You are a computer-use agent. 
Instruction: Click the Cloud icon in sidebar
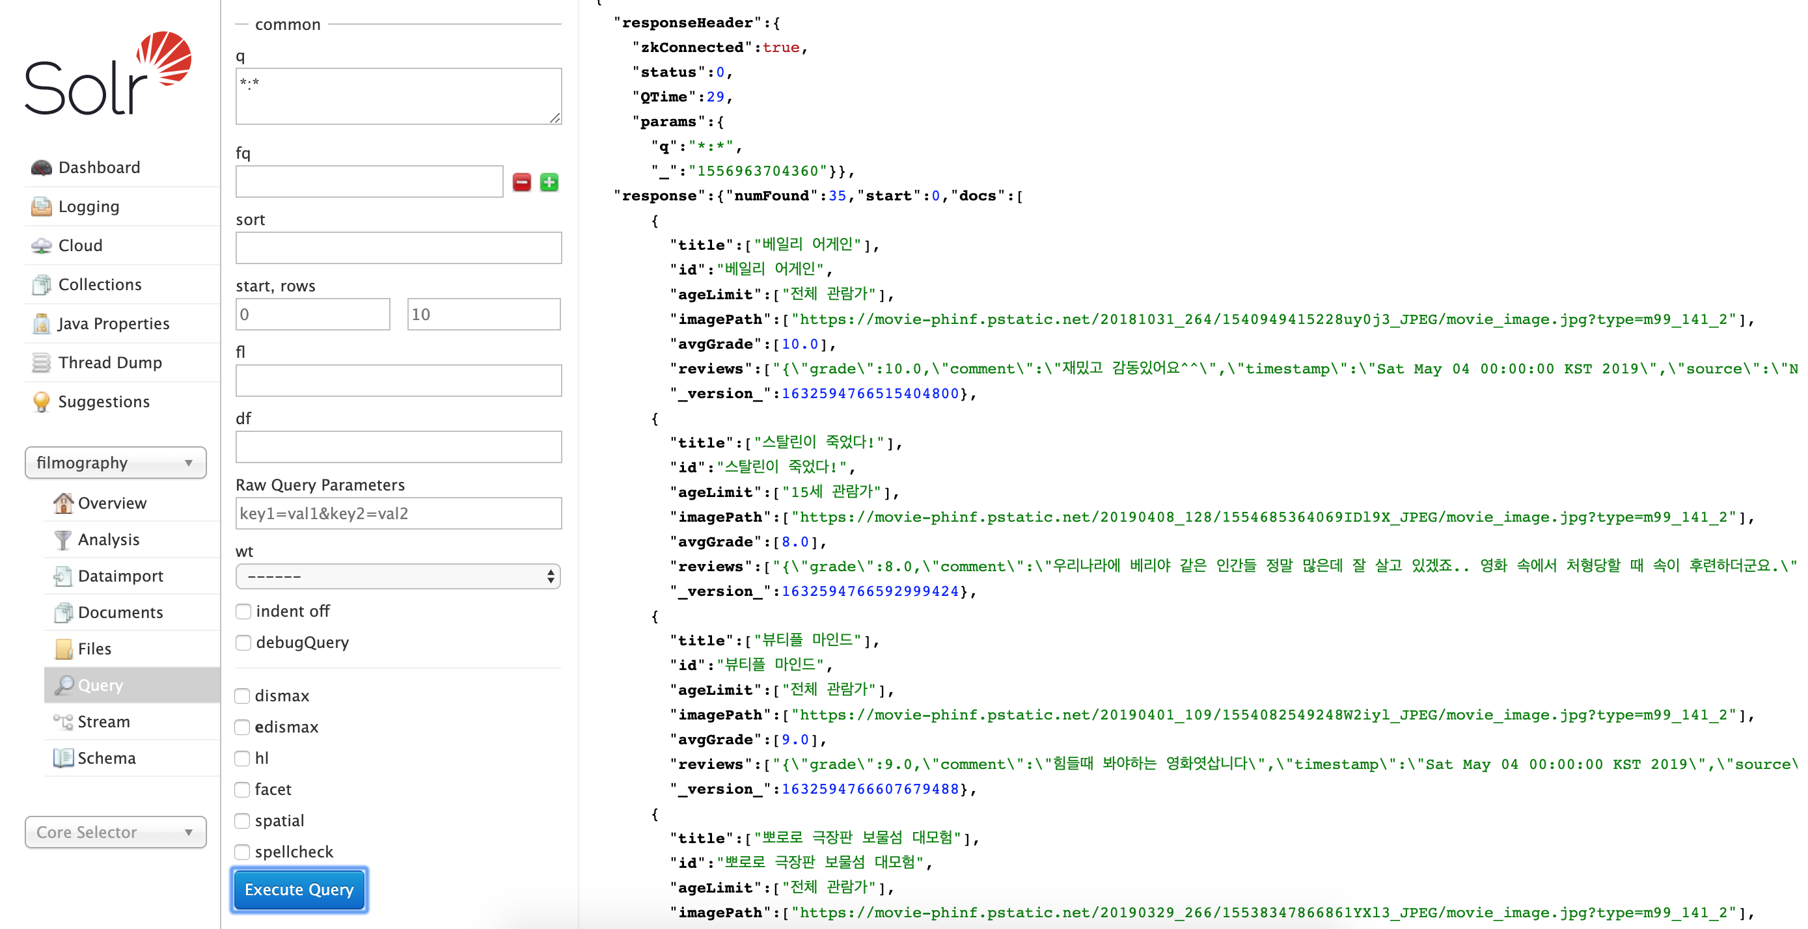[x=40, y=245]
